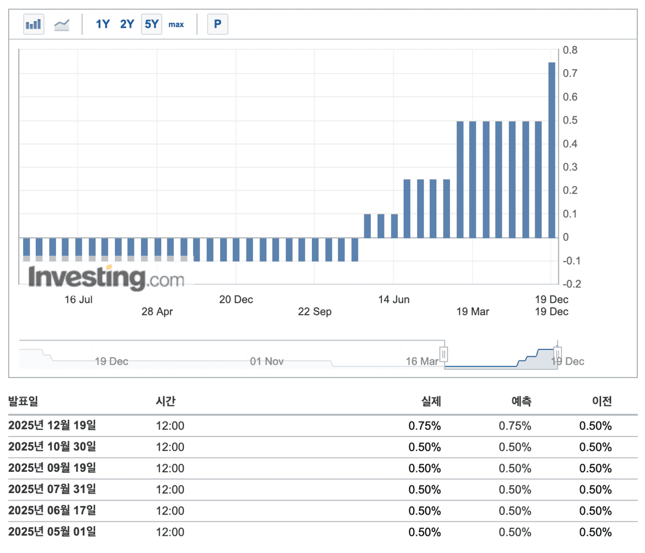Select the 2Y time range

(x=127, y=24)
